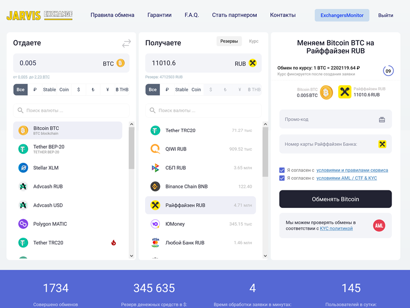Focus the Номер карты Райффайзен Банка field
Image resolution: width=410 pixels, height=308 pixels.
(336, 144)
